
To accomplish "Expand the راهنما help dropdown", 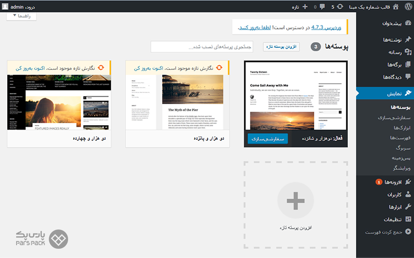I will point(22,16).
